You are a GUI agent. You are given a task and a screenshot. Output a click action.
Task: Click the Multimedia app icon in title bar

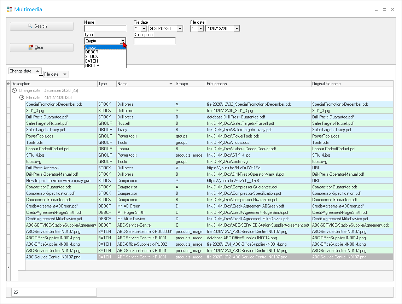(x=10, y=10)
